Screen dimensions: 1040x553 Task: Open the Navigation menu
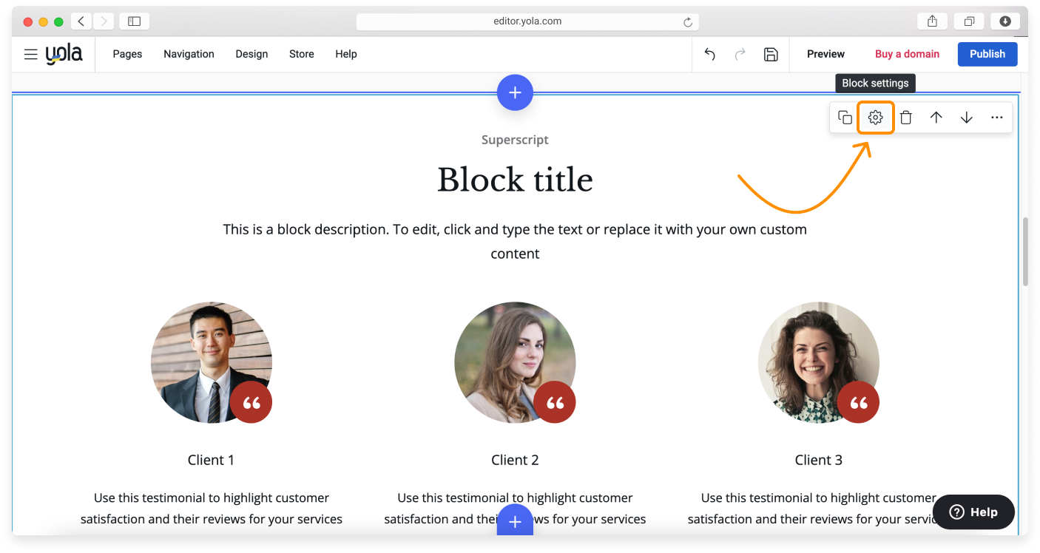pyautogui.click(x=189, y=54)
